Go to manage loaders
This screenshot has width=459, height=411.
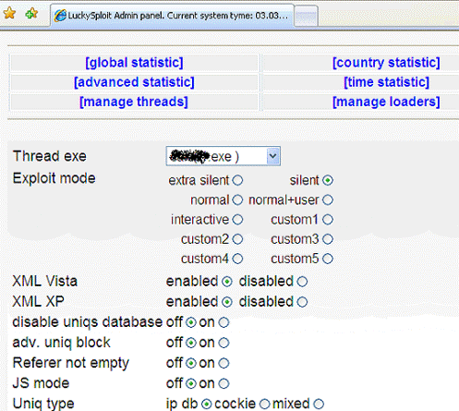(x=386, y=102)
